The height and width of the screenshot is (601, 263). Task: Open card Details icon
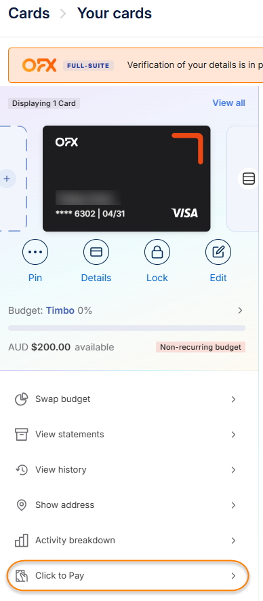tap(96, 252)
